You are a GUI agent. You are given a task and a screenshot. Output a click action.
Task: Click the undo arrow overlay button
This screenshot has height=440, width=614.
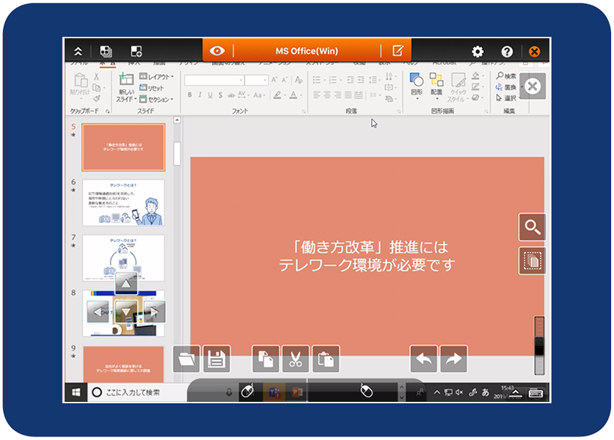[423, 359]
